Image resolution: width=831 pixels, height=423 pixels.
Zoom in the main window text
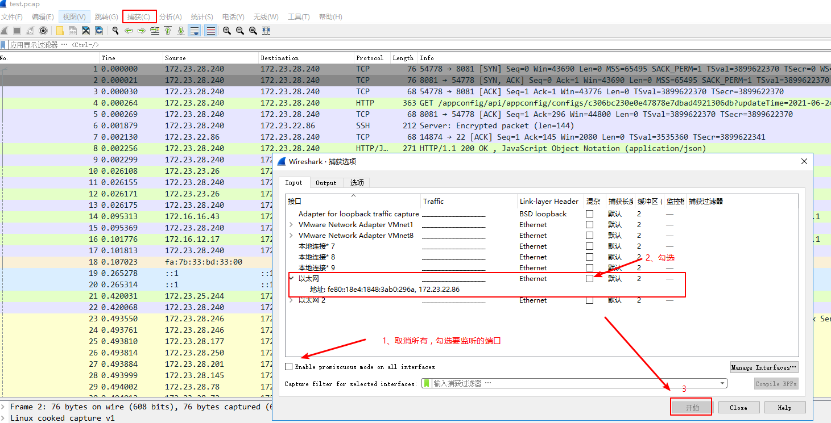(x=227, y=31)
